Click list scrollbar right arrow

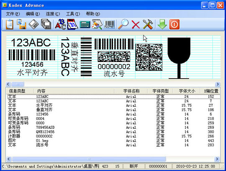click(217, 159)
